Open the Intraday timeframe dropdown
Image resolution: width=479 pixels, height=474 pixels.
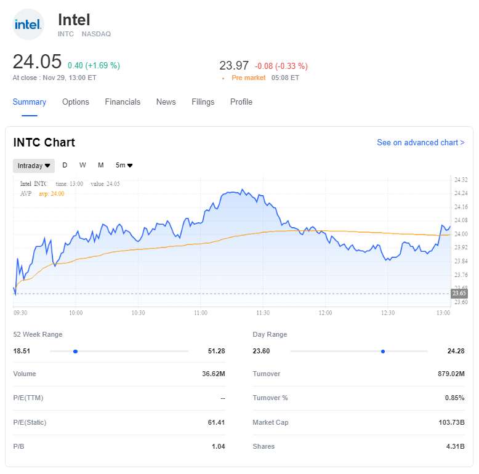[34, 166]
